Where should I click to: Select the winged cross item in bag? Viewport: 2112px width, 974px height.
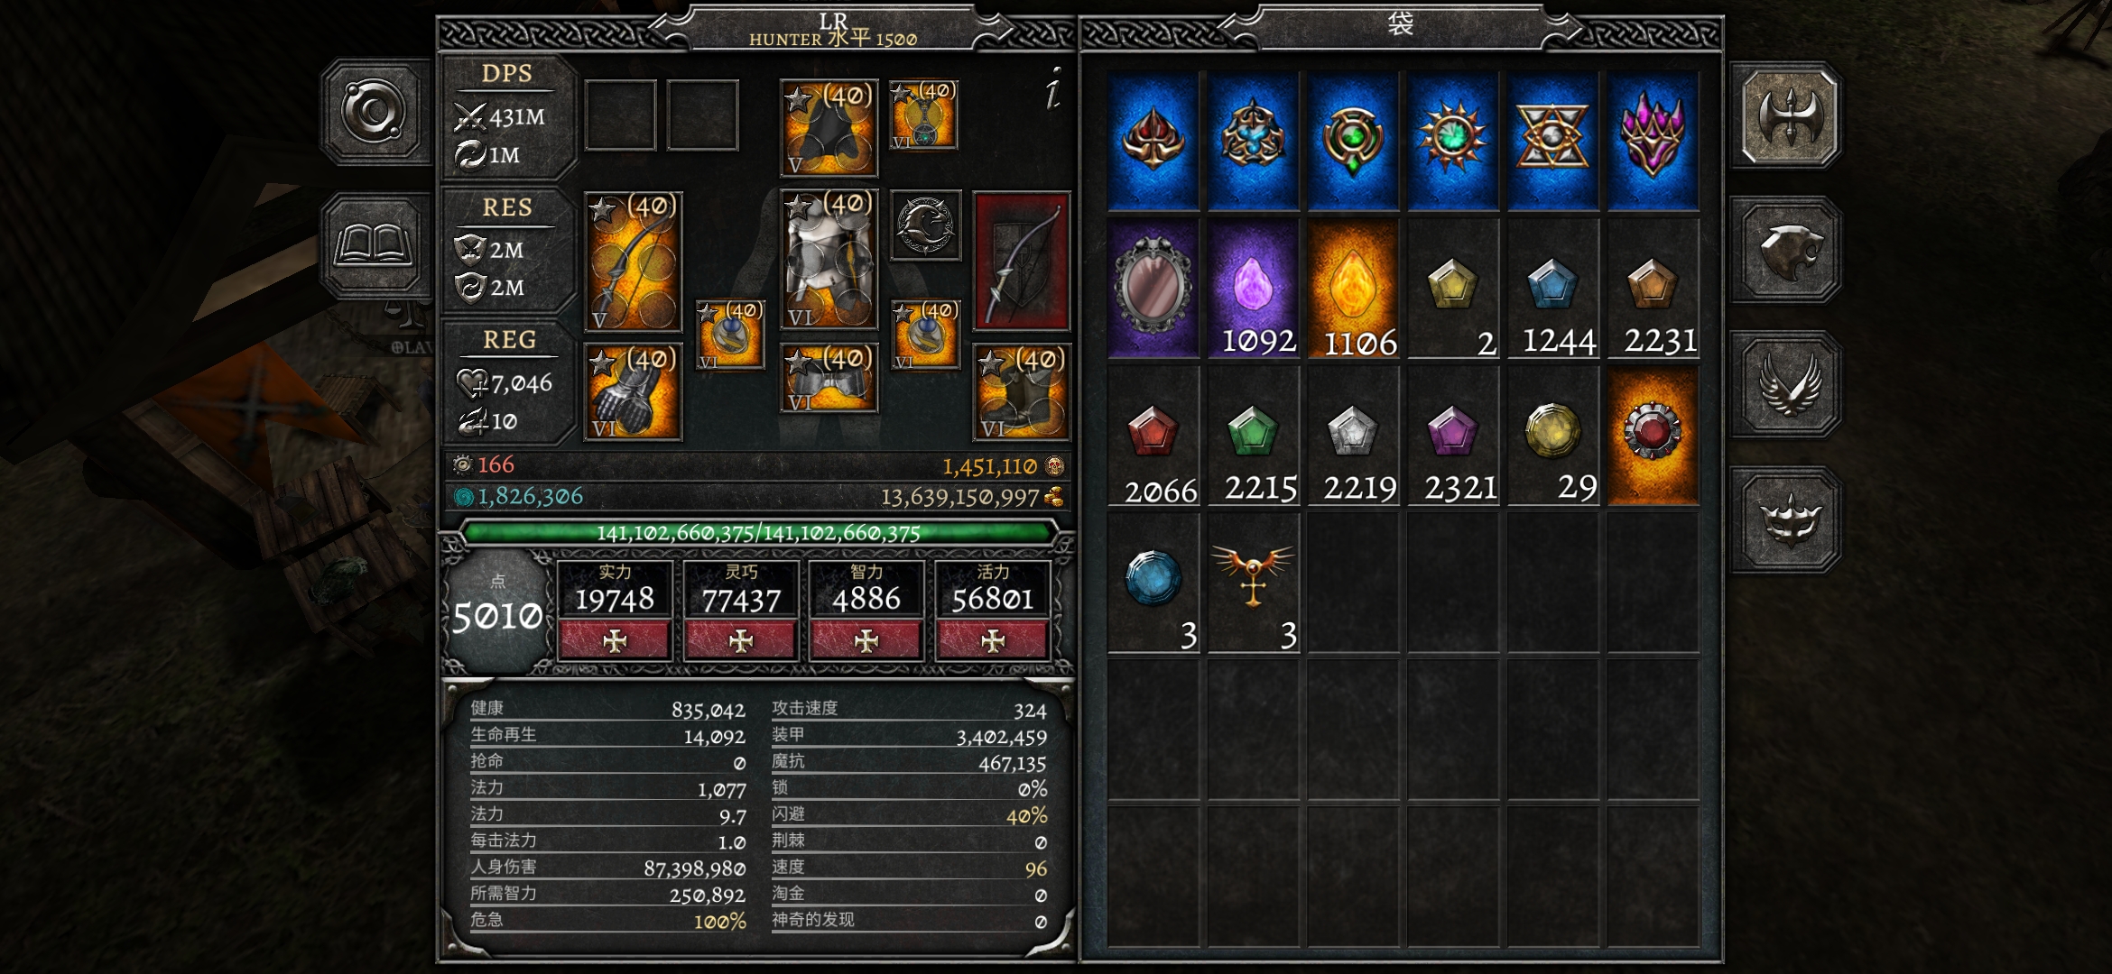[x=1254, y=583]
